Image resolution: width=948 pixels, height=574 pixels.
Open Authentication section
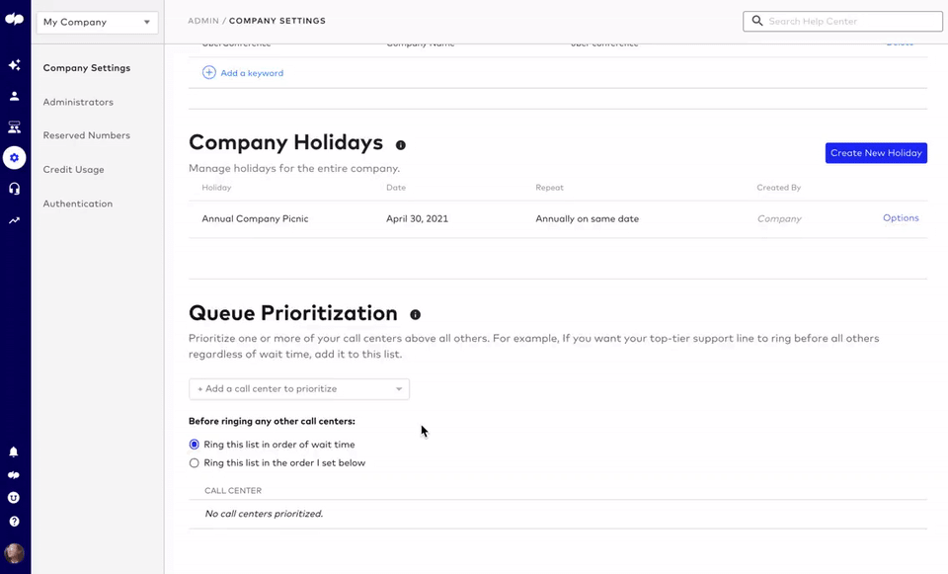(x=77, y=204)
